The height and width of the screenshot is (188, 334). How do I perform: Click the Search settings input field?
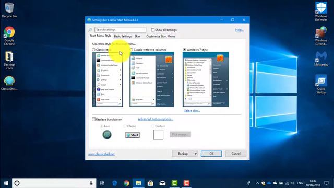click(121, 30)
